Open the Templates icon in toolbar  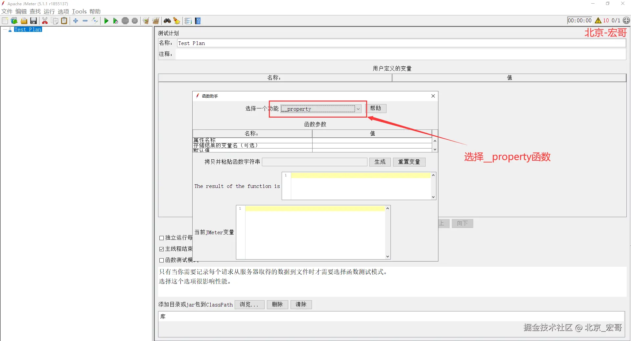[x=14, y=21]
